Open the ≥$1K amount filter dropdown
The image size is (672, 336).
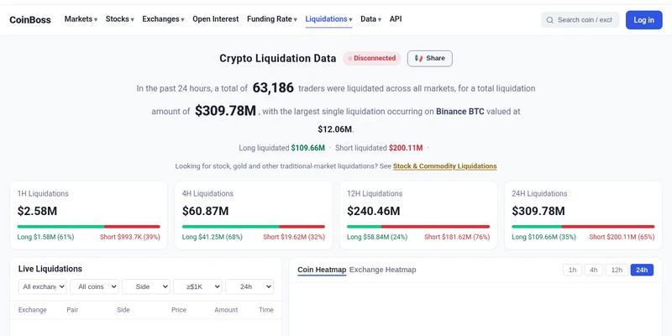coord(197,286)
